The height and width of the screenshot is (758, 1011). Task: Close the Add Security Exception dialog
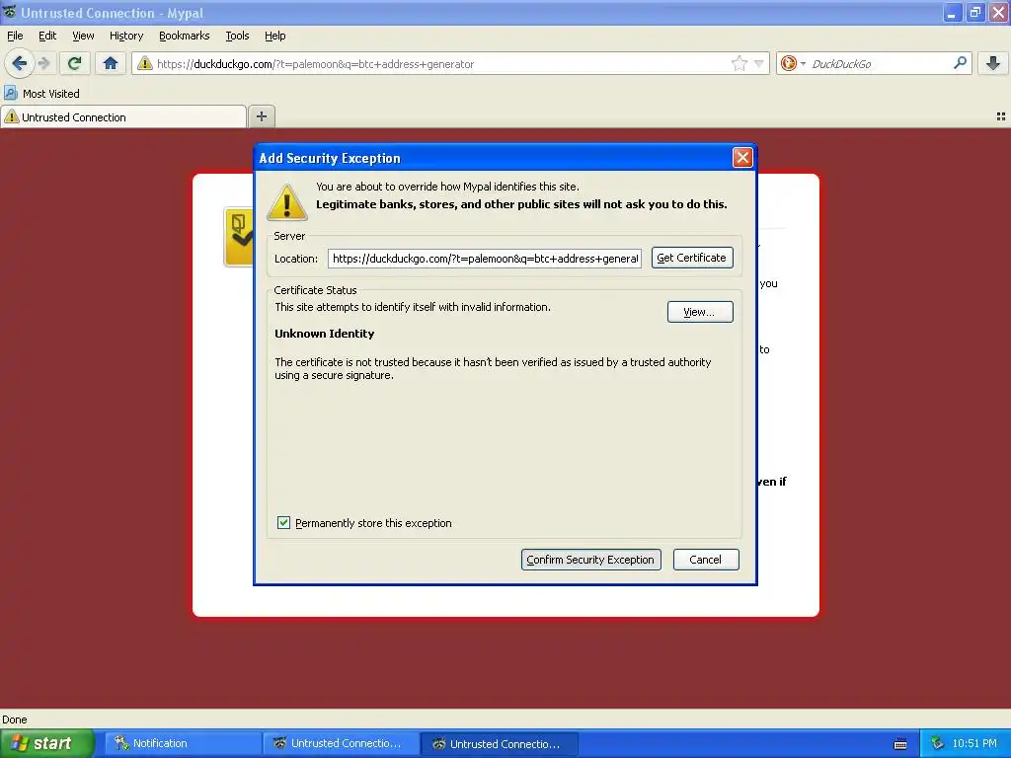click(x=742, y=158)
